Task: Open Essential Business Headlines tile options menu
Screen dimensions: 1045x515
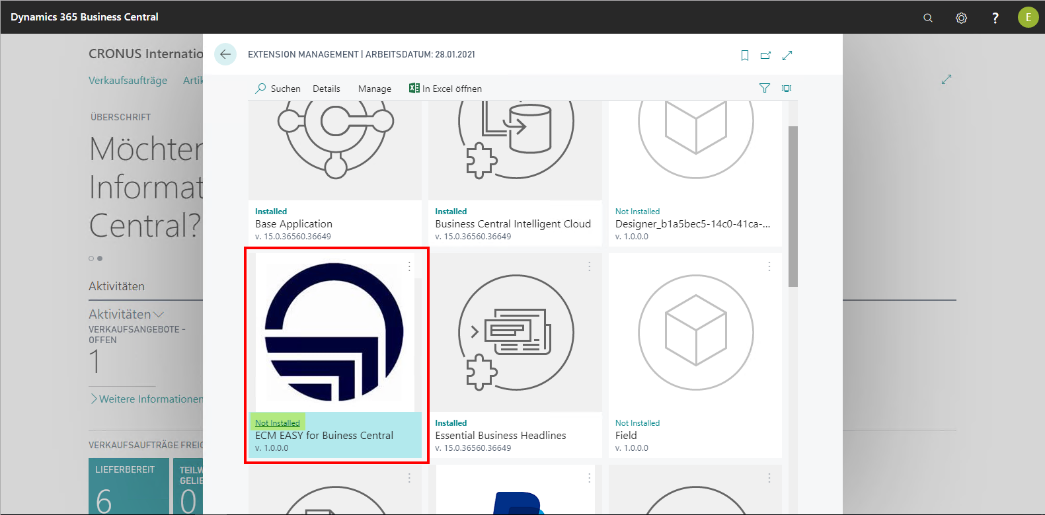Action: [589, 266]
